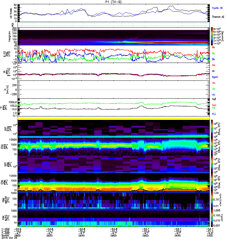This screenshot has width=227, height=242.
Task: Select the black "Tell" legend label
Action: coord(214,99)
